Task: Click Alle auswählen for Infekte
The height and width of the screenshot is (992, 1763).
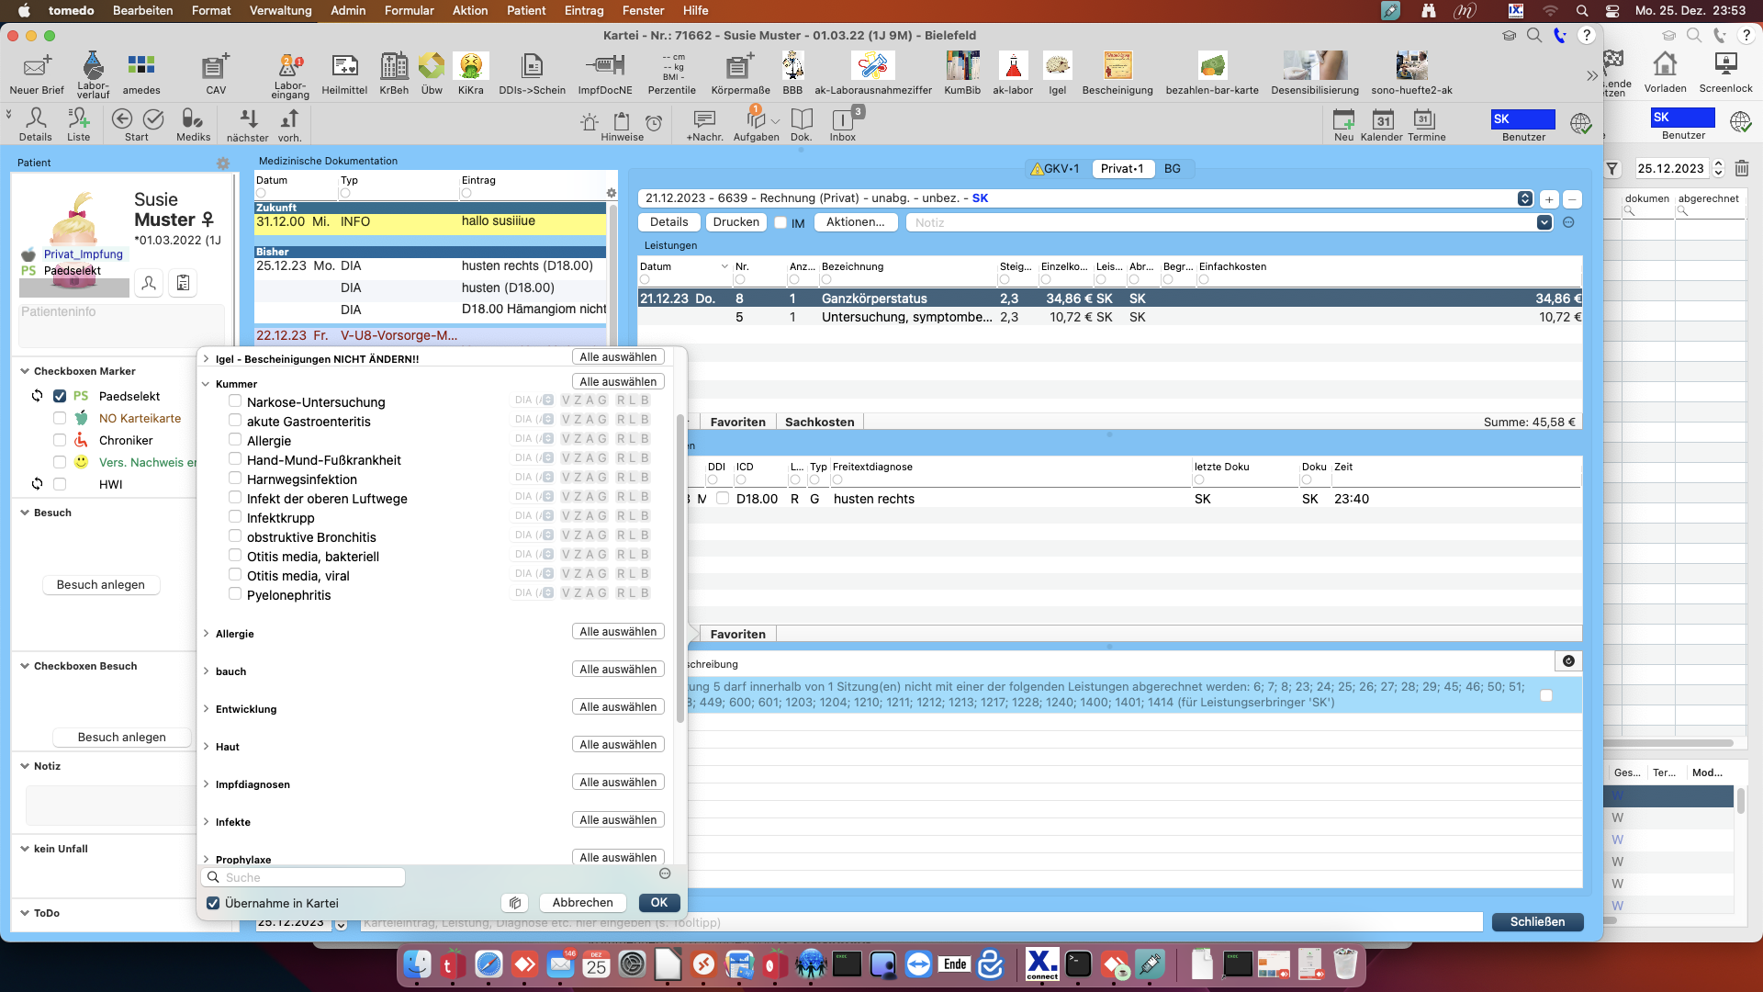Action: coord(618,820)
